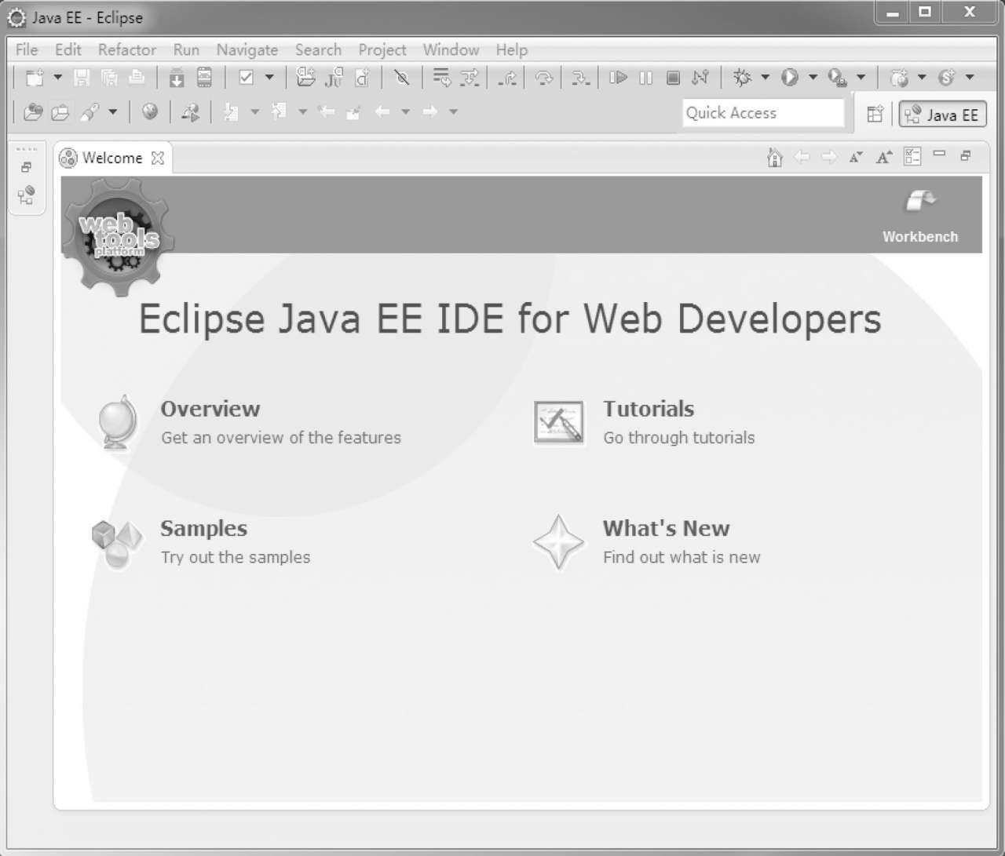Click the Run play icon
Screen dimensions: 1005x856
tap(790, 78)
